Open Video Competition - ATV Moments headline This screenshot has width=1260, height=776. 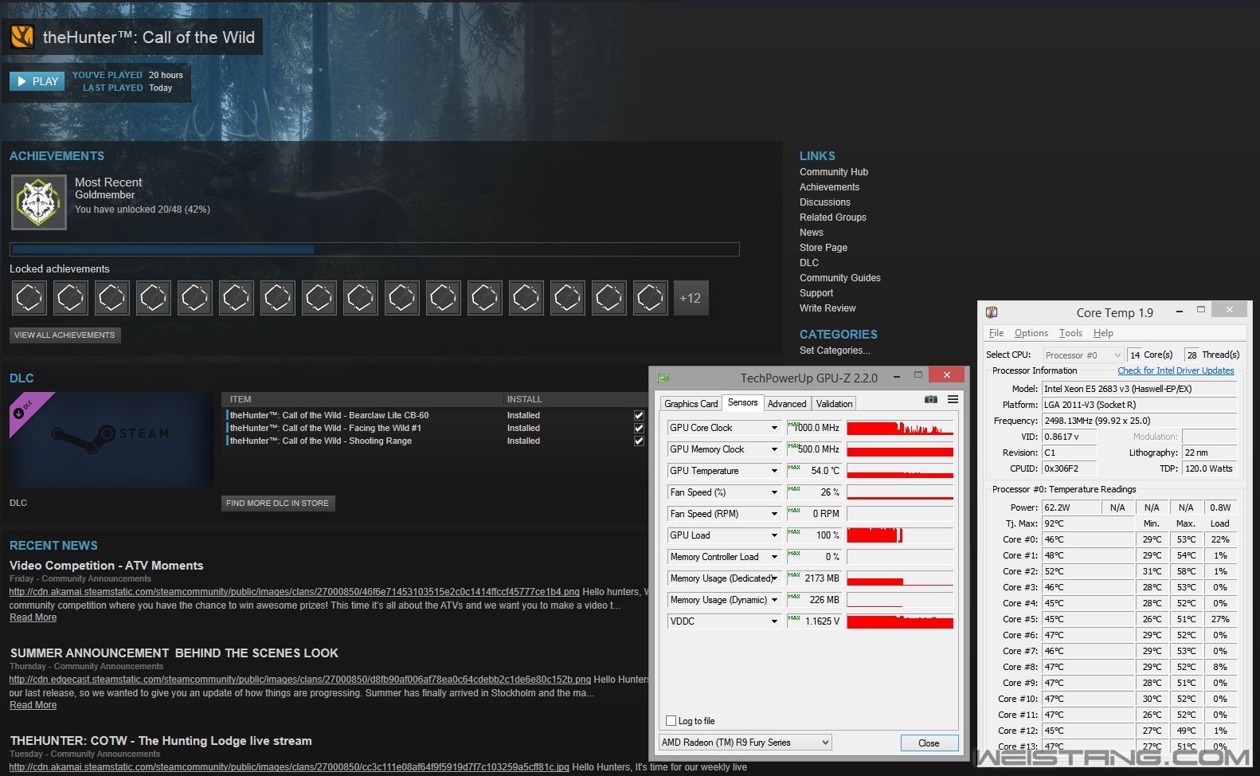(107, 566)
